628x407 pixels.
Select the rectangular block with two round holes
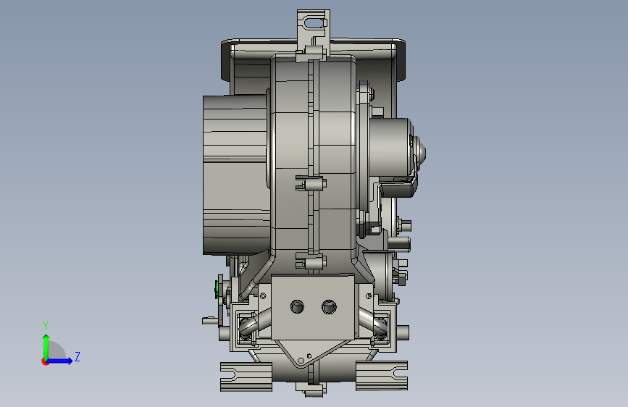pos(313,307)
